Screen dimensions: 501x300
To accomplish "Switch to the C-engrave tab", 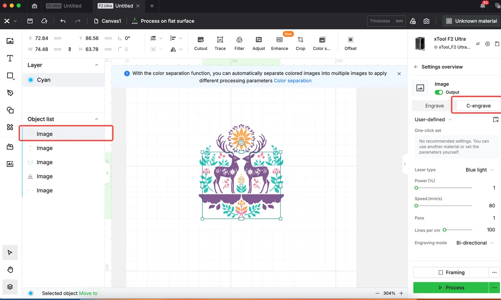I will [478, 106].
